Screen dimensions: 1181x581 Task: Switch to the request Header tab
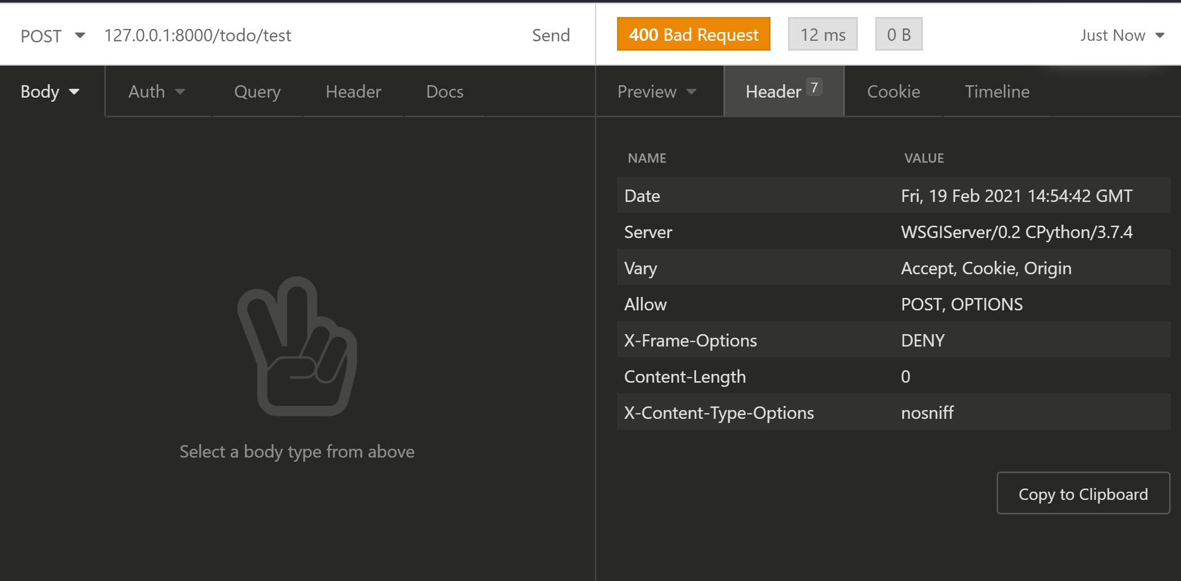[353, 92]
